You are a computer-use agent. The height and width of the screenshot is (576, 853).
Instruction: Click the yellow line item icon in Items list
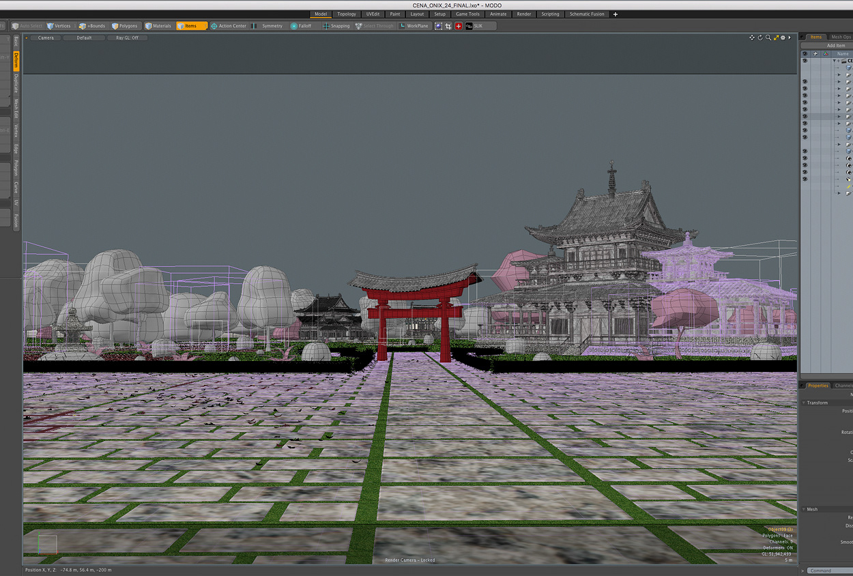(849, 186)
